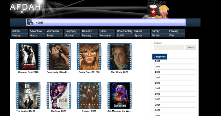Viewport: 221px width, 116px height.
Task: Focus the Search text field
Action: tap(169, 47)
